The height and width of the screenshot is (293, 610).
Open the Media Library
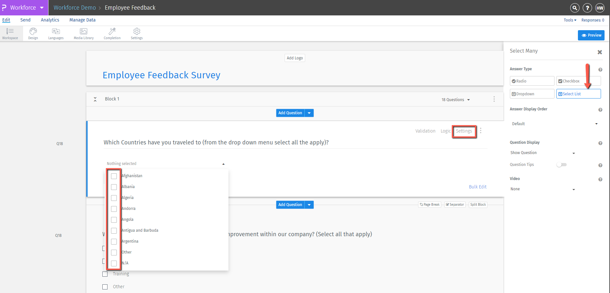pyautogui.click(x=83, y=33)
